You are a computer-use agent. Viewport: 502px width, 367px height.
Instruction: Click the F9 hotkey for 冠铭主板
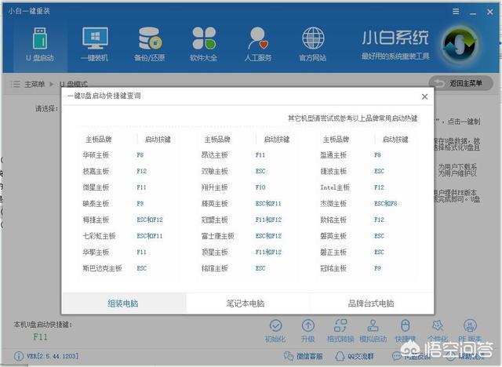[x=377, y=268]
